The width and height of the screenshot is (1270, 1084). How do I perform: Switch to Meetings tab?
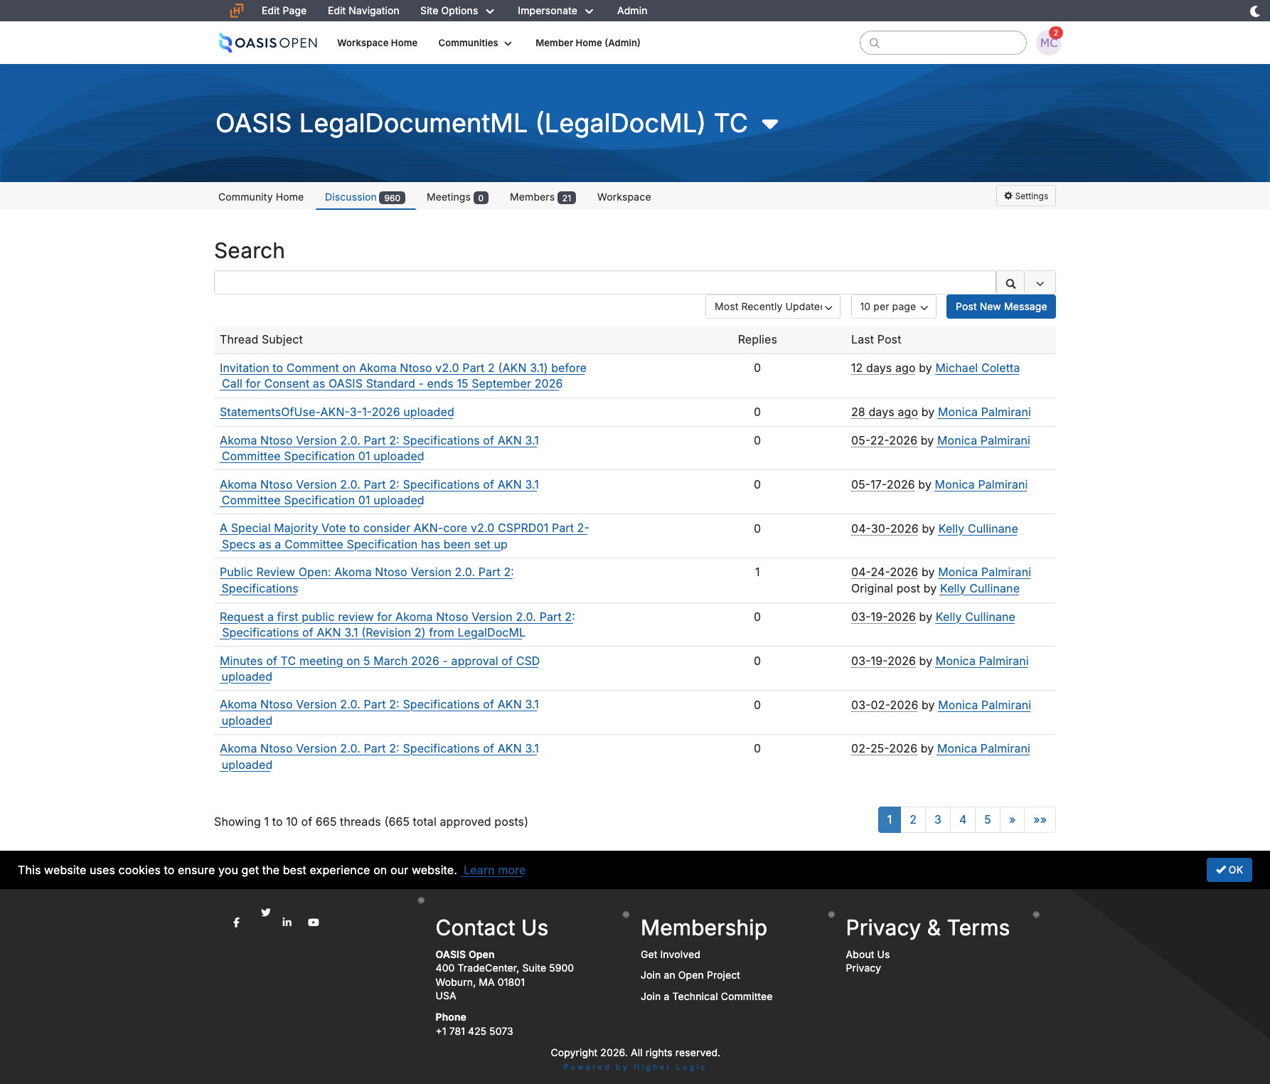(457, 197)
